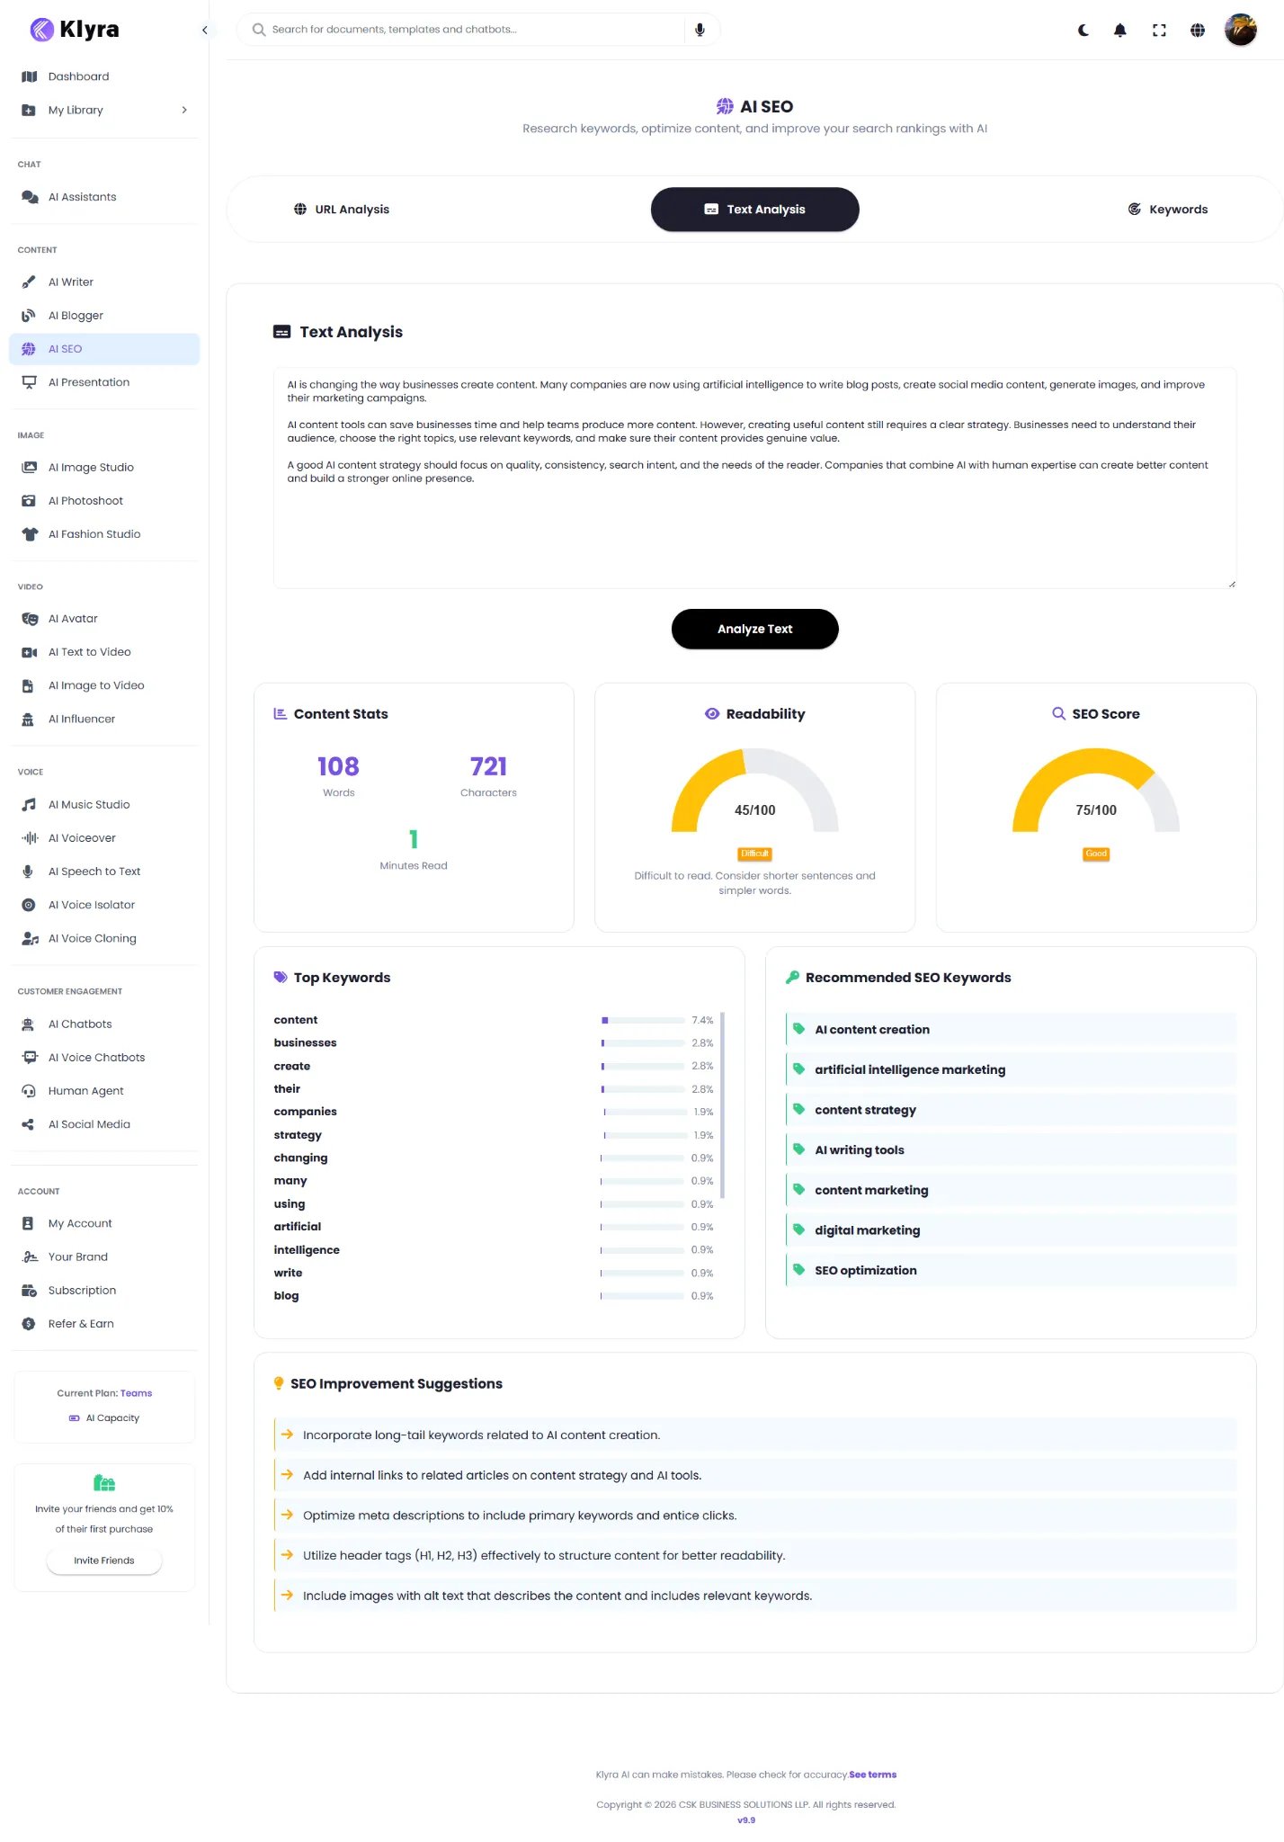Toggle dark mode moon icon

[1083, 30]
